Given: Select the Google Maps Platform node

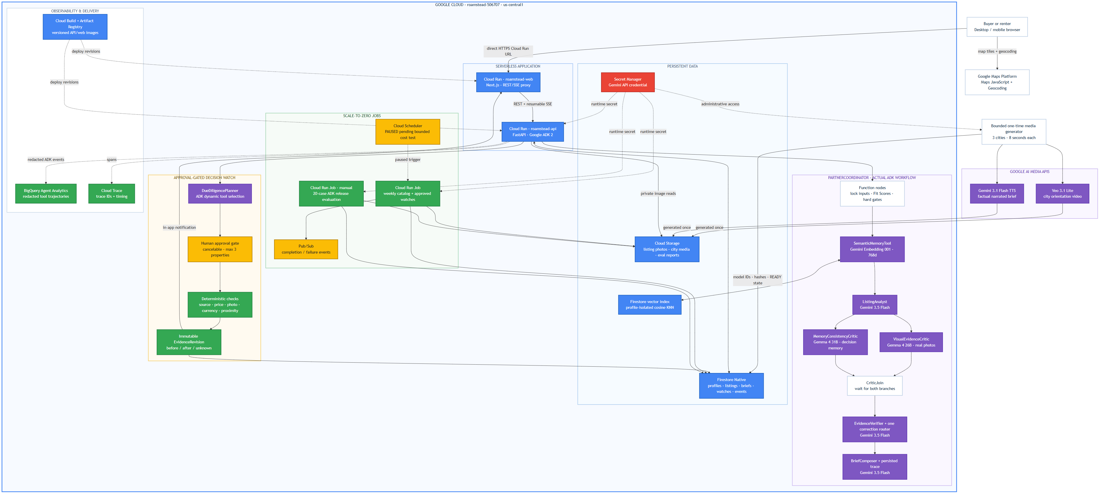Looking at the screenshot, I should 997,82.
